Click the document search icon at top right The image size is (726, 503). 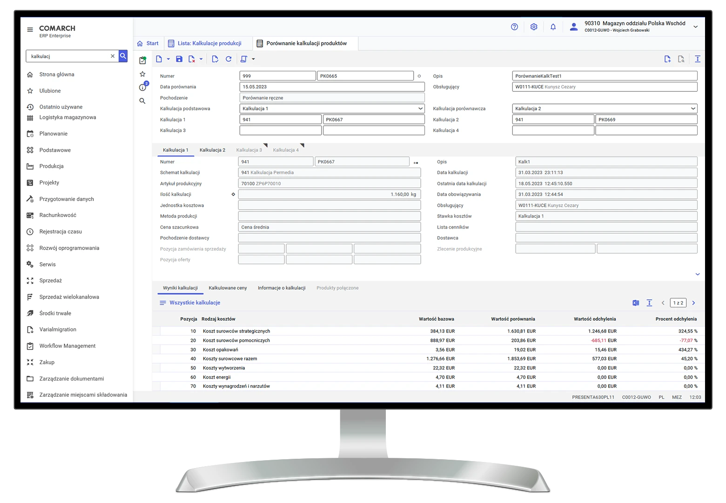(681, 59)
